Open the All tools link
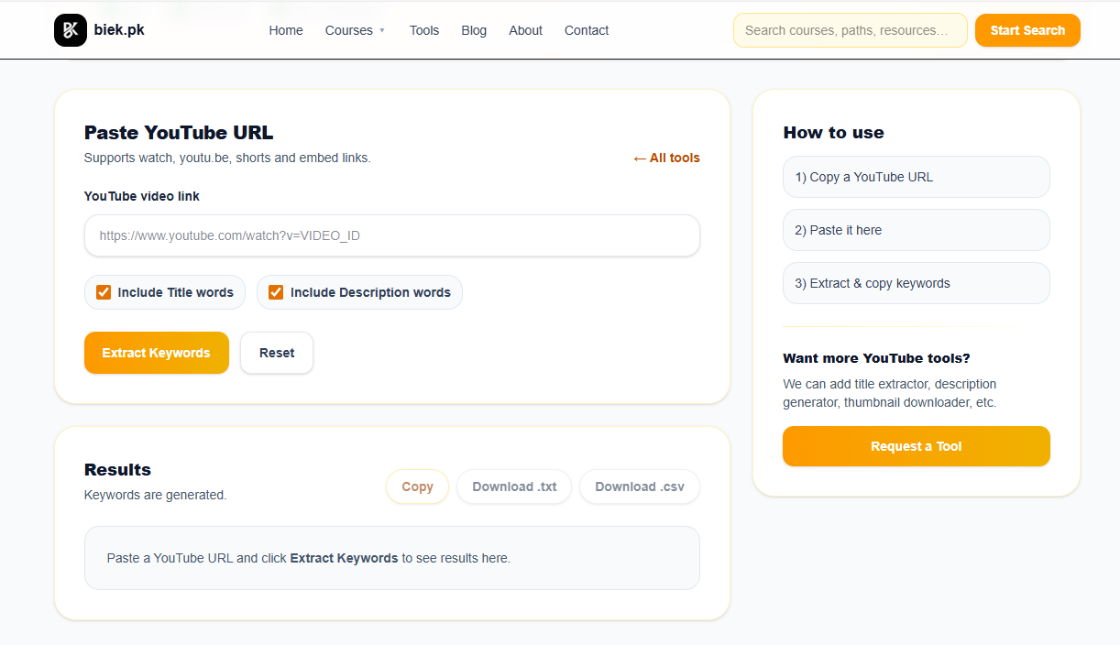The width and height of the screenshot is (1120, 645). pyautogui.click(x=675, y=158)
